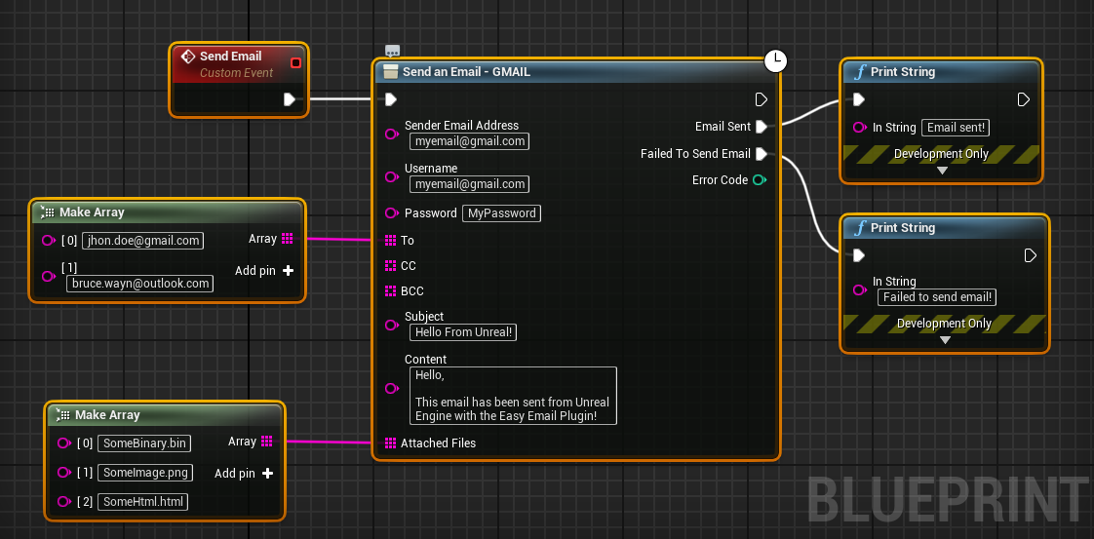
Task: Click the [0] pin beside SomeBinary.bin
Action: click(63, 443)
